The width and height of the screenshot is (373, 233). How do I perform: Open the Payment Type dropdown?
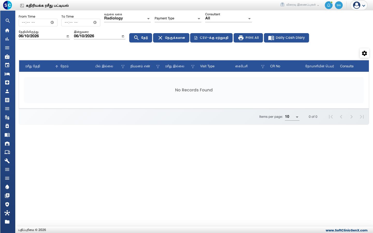[178, 18]
